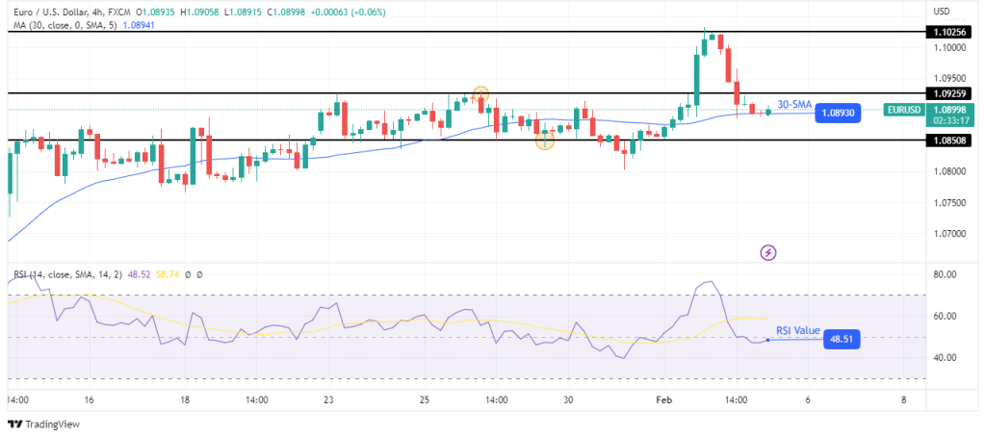
Task: Select the blue 48.51 RSI value label
Action: 841,340
